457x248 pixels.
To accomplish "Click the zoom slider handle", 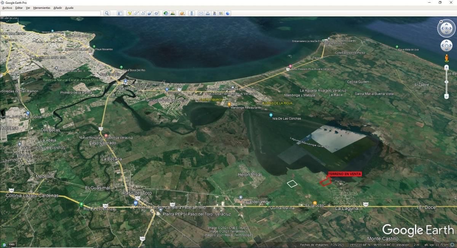I will pyautogui.click(x=446, y=82).
